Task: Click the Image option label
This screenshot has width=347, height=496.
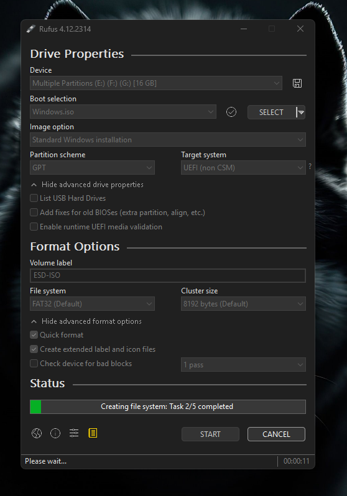Action: (52, 127)
